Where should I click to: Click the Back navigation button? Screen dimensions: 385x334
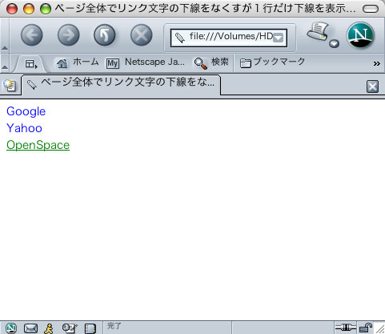(x=32, y=35)
